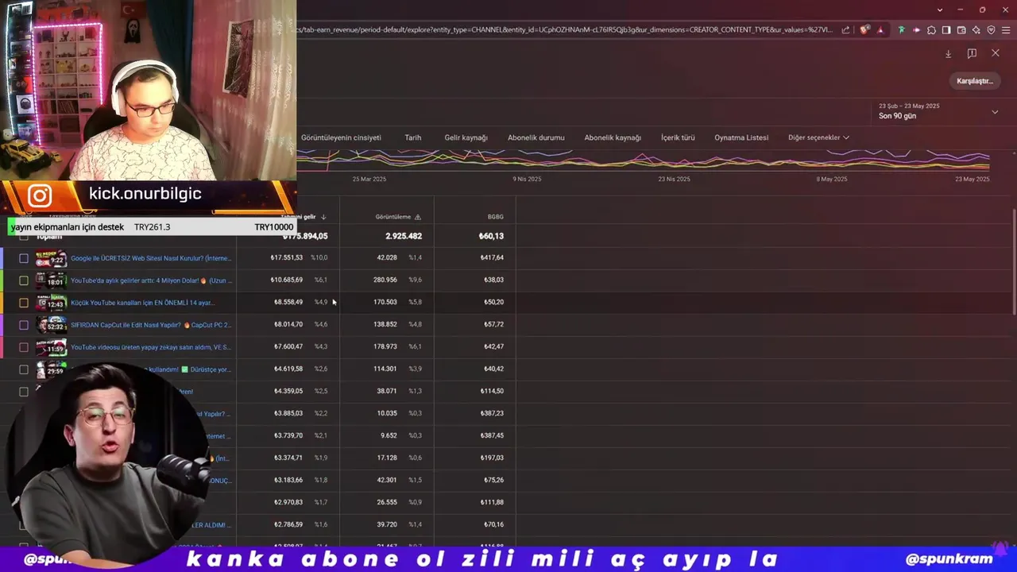Expand the Son 90 gün date range dropdown
The width and height of the screenshot is (1017, 572).
tap(995, 112)
